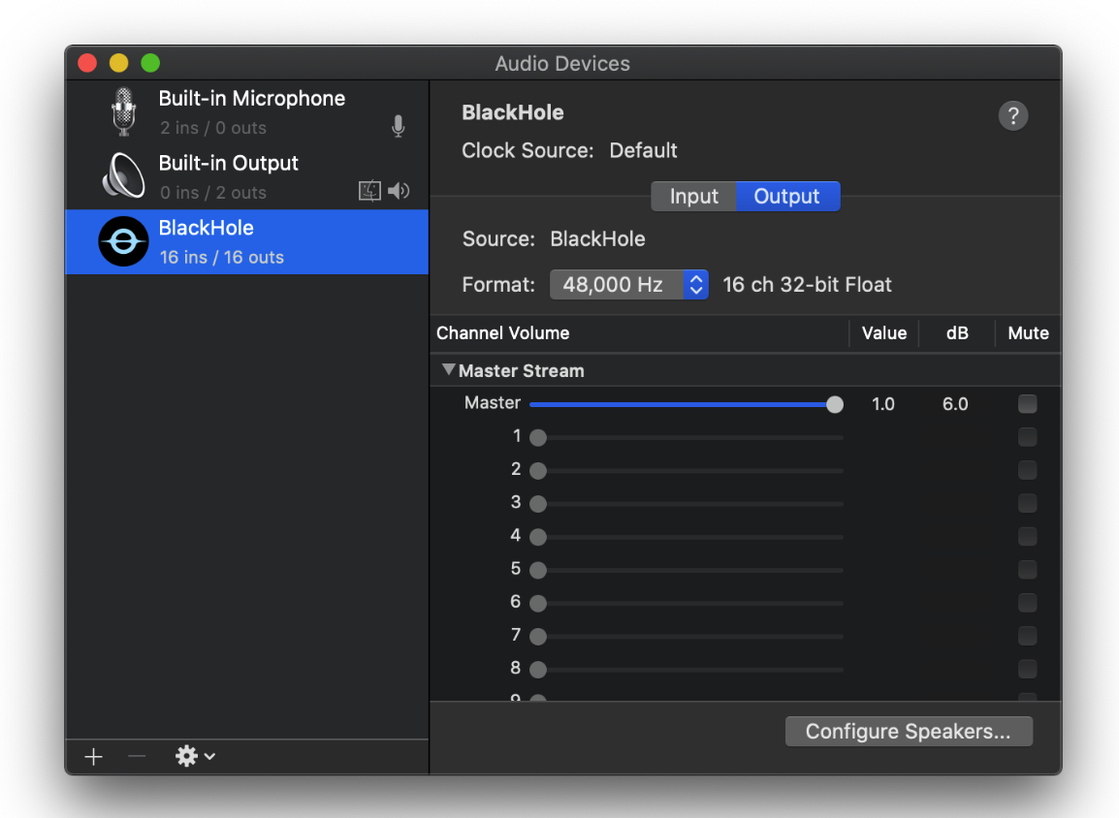Click the default input microphone indicator icon

(398, 127)
